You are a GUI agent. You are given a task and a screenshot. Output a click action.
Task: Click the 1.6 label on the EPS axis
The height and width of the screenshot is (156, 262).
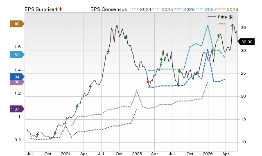point(18,47)
